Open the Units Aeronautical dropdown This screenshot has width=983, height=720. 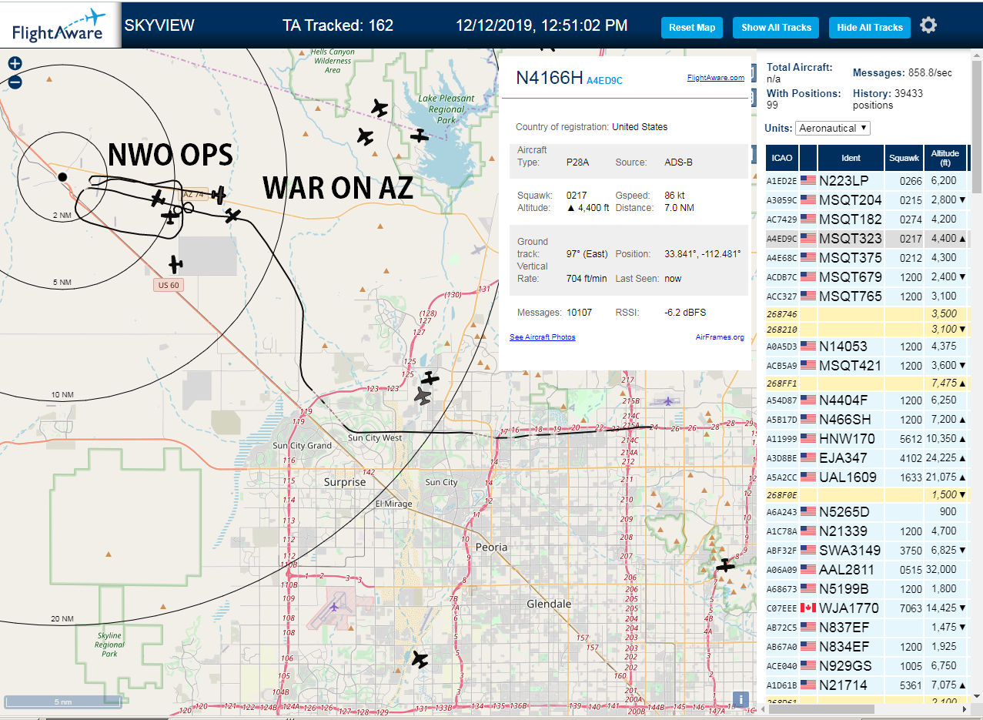click(x=833, y=128)
